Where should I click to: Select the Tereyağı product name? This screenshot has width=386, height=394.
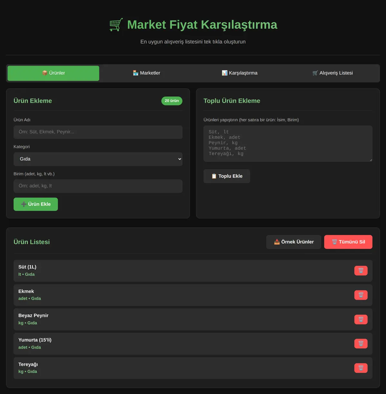[28, 364]
